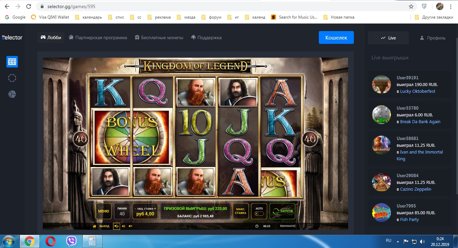Switch to the Live tab
This screenshot has width=458, height=248.
coord(388,38)
